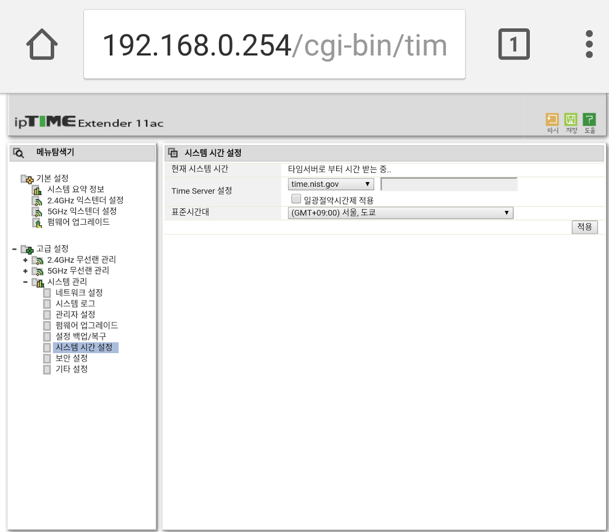The image size is (609, 532).
Task: Open 기타 설정 menu item
Action: coord(71,369)
